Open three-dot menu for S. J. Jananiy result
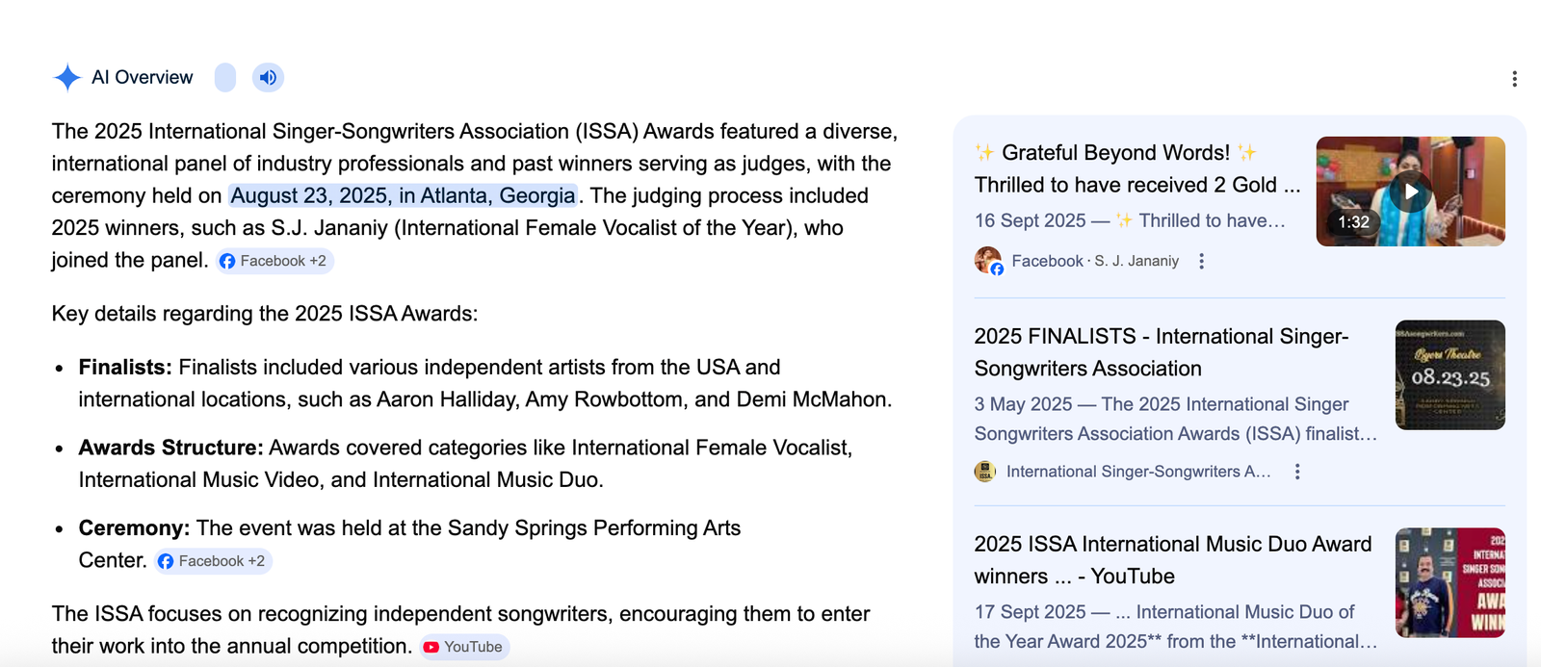Screen dimensions: 1541x667 click(1201, 261)
